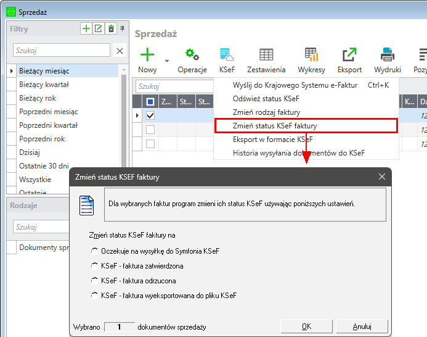
Task: Delete filter using trash icon
Action: pyautogui.click(x=111, y=28)
